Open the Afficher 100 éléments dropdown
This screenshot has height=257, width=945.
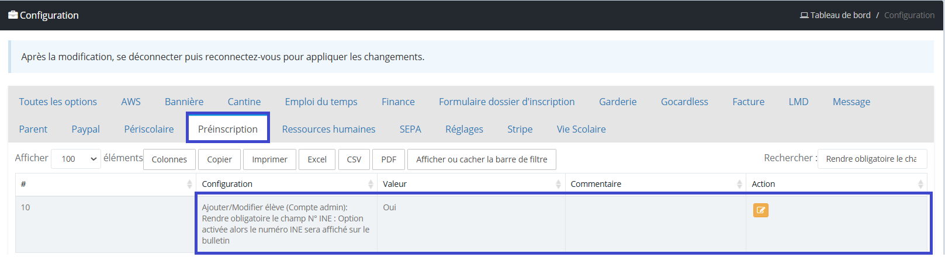(x=76, y=159)
